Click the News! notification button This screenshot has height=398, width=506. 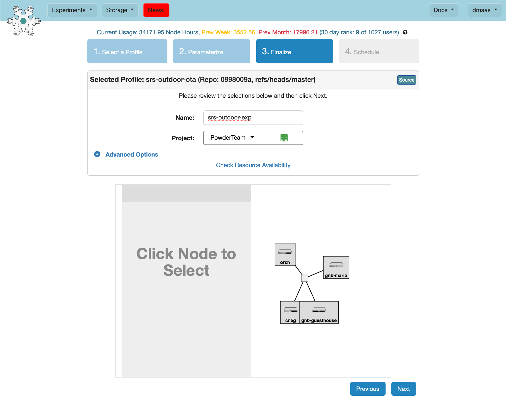(x=156, y=10)
